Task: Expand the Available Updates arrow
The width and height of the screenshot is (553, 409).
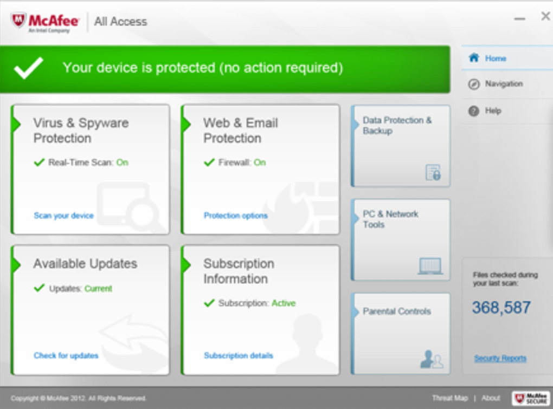Action: [x=16, y=264]
